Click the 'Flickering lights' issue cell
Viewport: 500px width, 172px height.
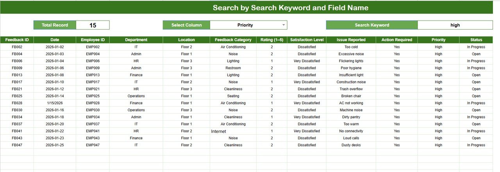click(x=351, y=61)
